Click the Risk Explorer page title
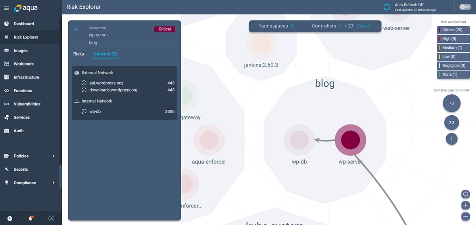The height and width of the screenshot is (225, 476). point(84,7)
